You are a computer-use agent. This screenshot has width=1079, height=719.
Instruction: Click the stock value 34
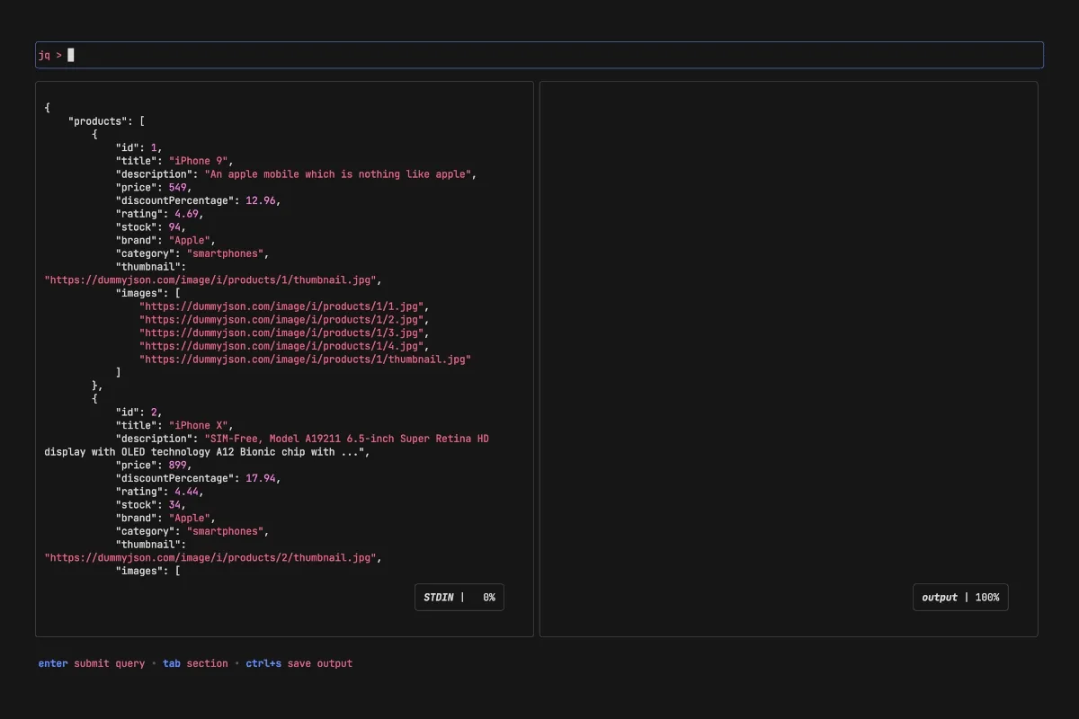tap(174, 504)
